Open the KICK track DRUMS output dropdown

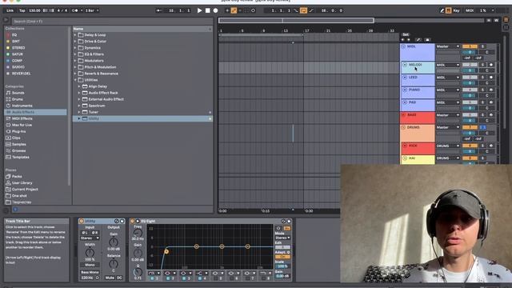(x=448, y=146)
